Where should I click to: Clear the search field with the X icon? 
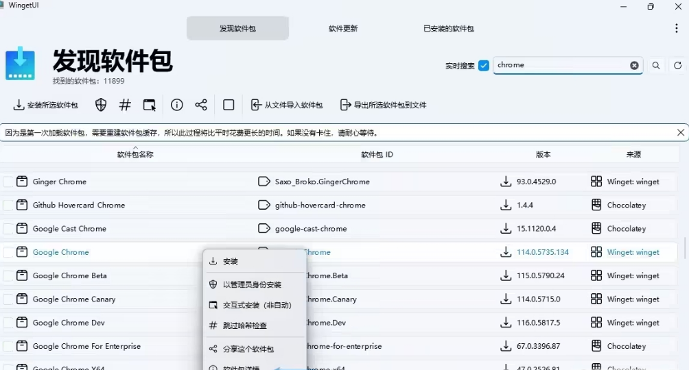coord(634,65)
